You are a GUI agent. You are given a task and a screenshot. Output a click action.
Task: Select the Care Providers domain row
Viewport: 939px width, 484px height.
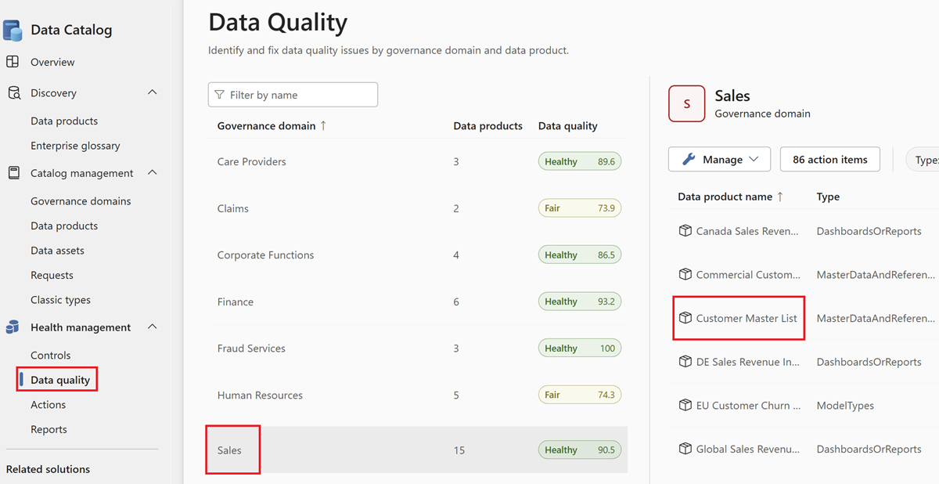418,161
